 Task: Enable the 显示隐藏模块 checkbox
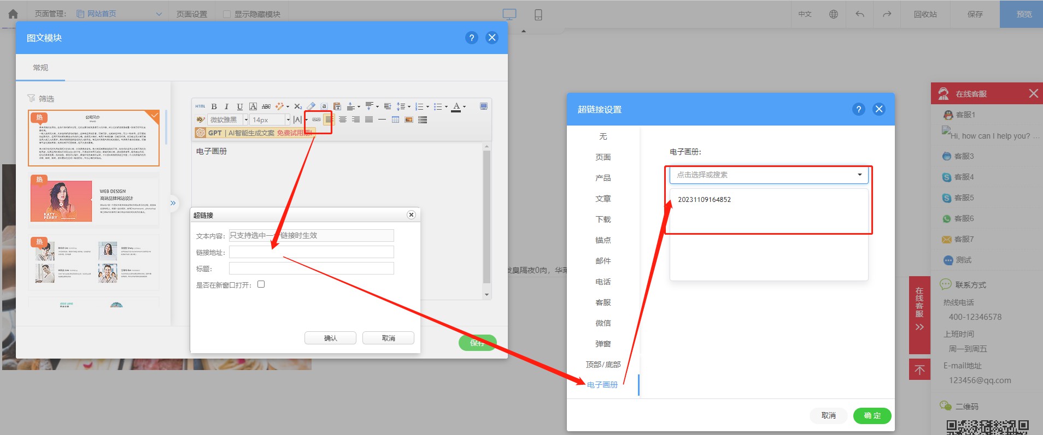point(226,14)
